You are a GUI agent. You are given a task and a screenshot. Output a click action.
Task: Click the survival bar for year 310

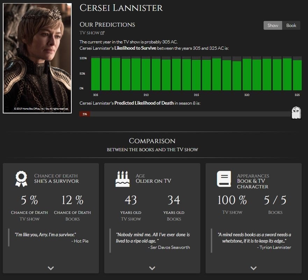click(x=146, y=74)
